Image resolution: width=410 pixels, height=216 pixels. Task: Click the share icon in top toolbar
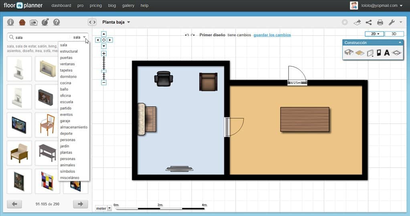coord(369,22)
